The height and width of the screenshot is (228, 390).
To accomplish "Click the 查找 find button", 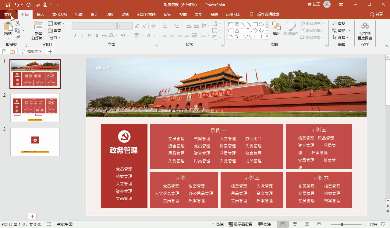I will (x=339, y=23).
